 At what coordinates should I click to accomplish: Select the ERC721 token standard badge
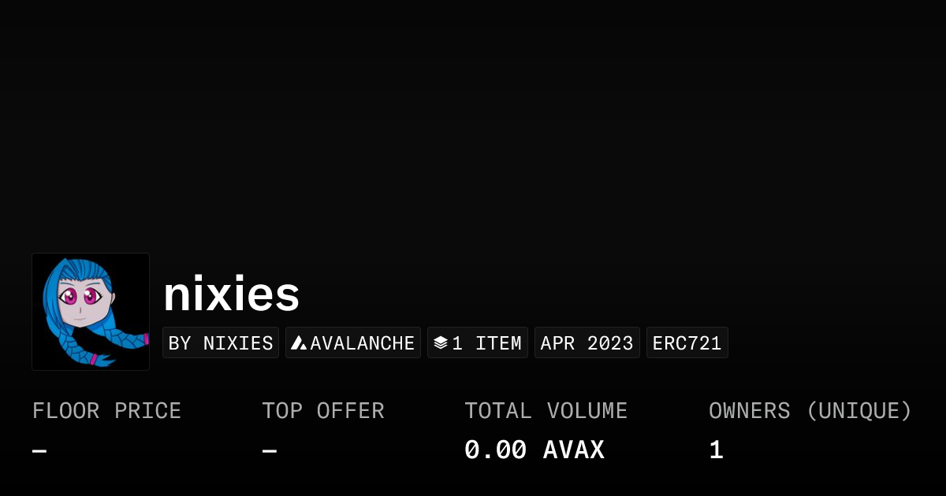pos(687,343)
